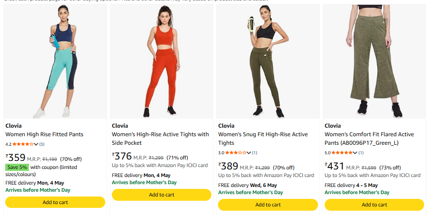Expand rating breakdown chevron for High Rise Fitted Pants
Viewport: 427px width, 215px height.
point(36,144)
